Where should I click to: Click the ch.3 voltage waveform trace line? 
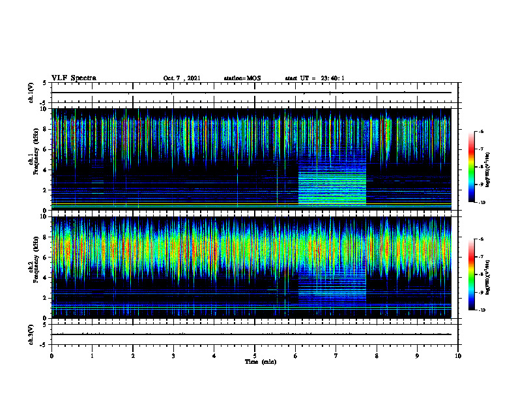point(251,334)
